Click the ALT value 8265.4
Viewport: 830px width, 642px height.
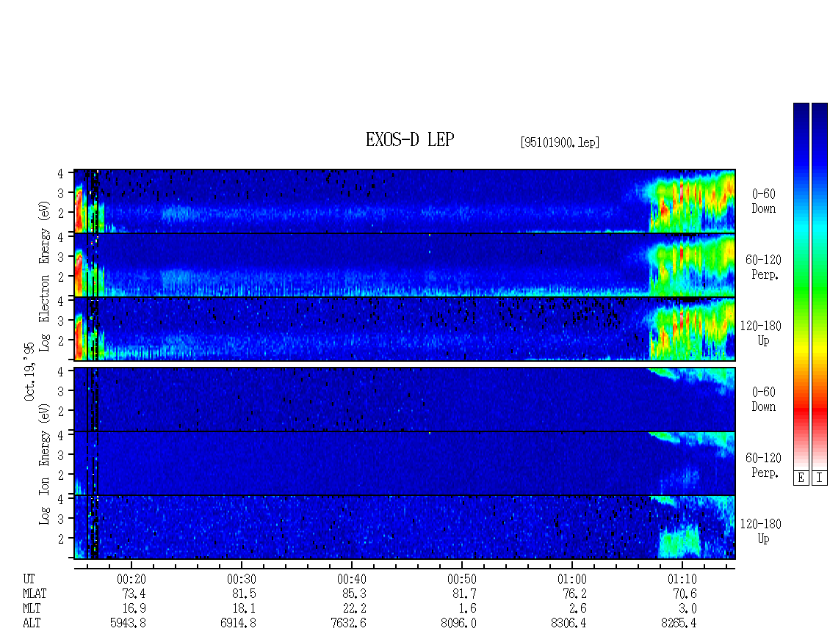679,624
